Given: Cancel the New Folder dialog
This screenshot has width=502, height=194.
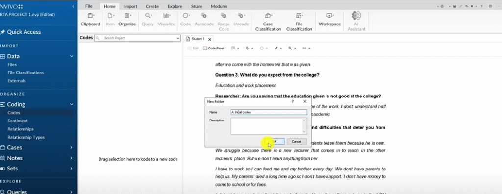Looking at the screenshot, I should [x=297, y=141].
